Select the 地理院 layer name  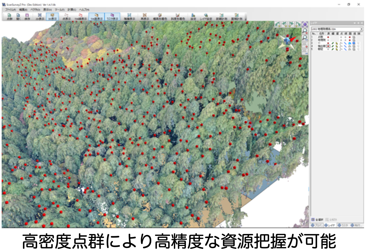pyautogui.click(x=322, y=40)
